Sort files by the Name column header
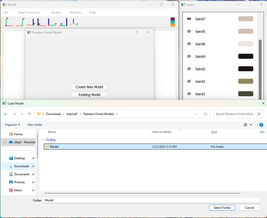This screenshot has width=267, height=218. pyautogui.click(x=52, y=132)
